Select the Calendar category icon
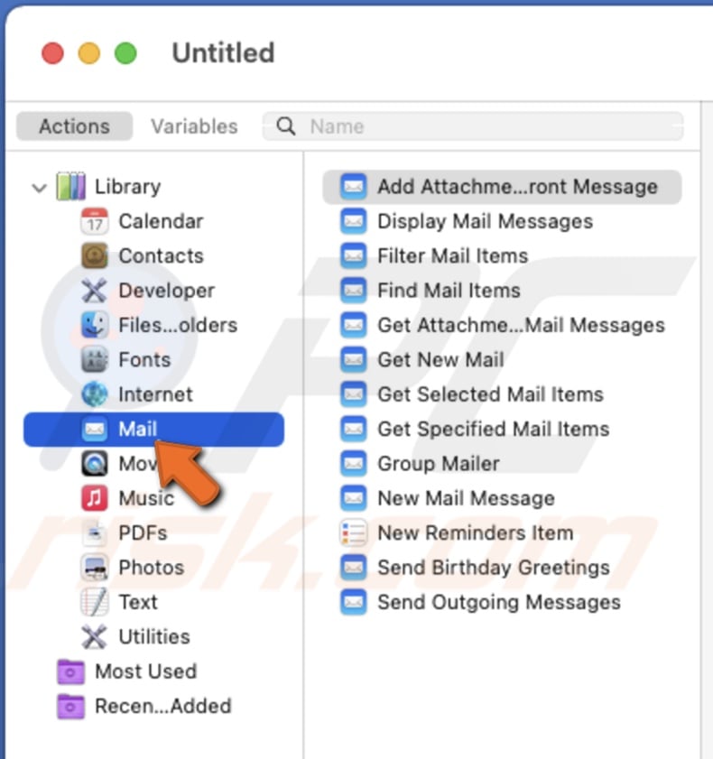 95,221
